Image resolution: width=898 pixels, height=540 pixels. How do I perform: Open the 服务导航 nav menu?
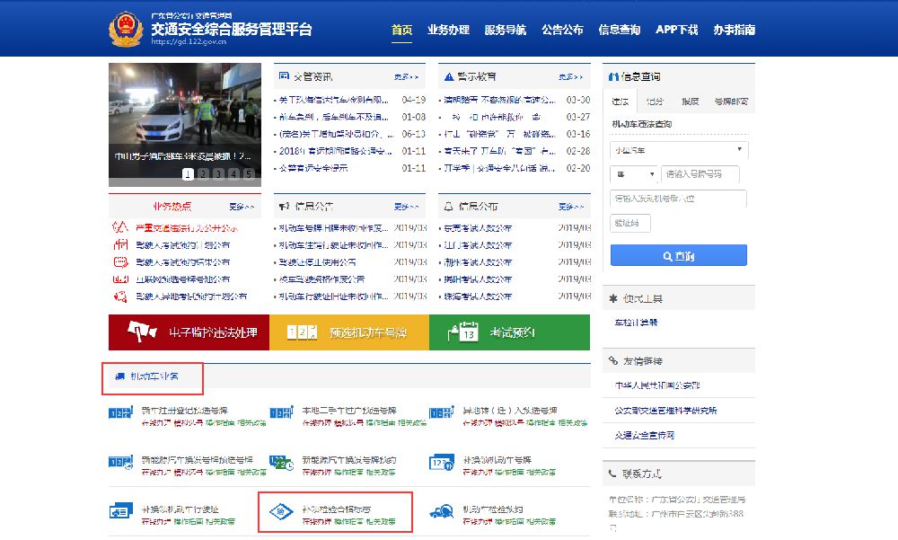[505, 30]
